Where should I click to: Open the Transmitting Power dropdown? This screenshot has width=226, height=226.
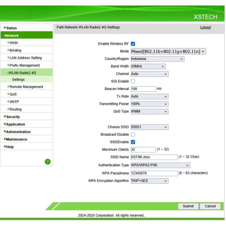pyautogui.click(x=149, y=104)
